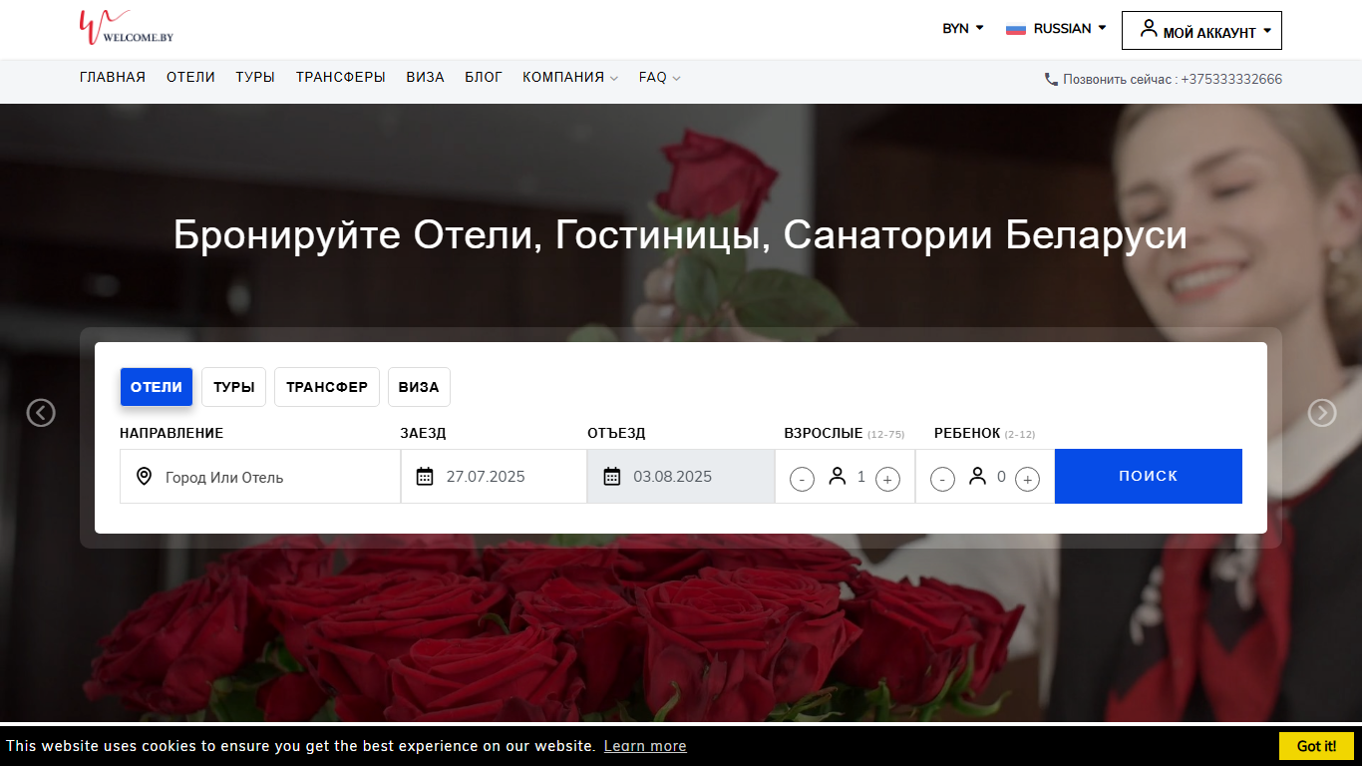1362x766 pixels.
Task: Click the phone icon near call number
Action: point(1051,79)
